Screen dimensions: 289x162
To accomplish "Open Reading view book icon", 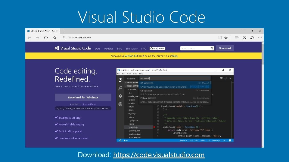I will pos(220,38).
